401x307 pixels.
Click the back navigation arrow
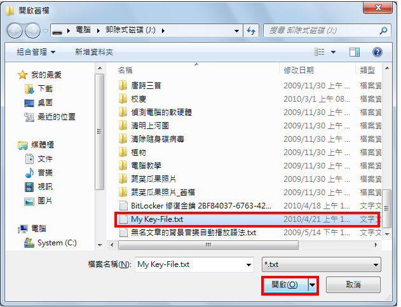(x=15, y=31)
